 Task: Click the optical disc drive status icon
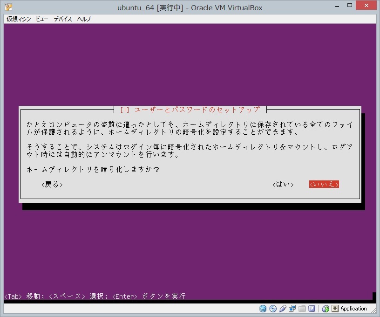273,309
